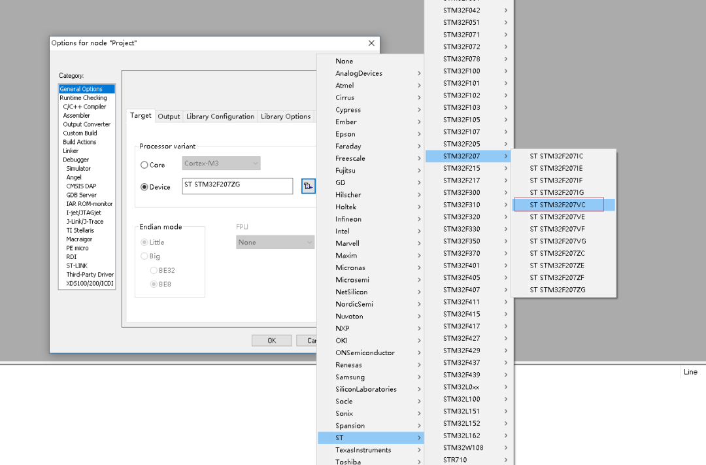
Task: Click the STM32W108 submenu arrow
Action: (506, 448)
